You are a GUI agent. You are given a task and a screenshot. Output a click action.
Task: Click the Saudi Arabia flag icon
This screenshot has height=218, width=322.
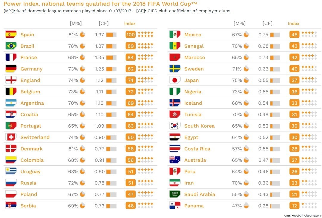point(175,194)
